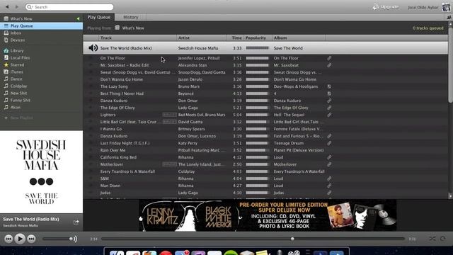
Task: Click the people sidebar icon at top right
Action: point(449,17)
